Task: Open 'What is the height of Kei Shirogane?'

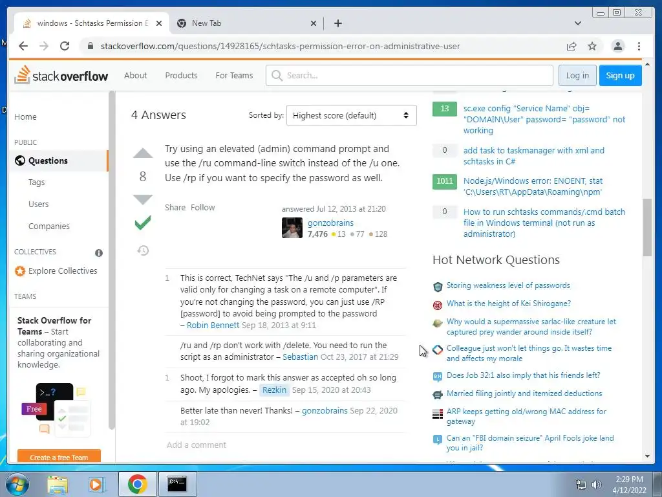Action: click(x=508, y=304)
